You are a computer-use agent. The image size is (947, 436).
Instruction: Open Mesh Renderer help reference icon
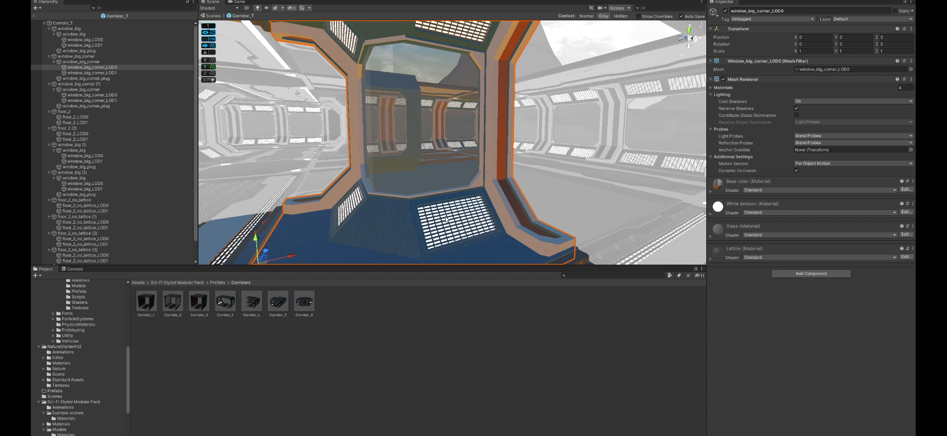[x=897, y=79]
